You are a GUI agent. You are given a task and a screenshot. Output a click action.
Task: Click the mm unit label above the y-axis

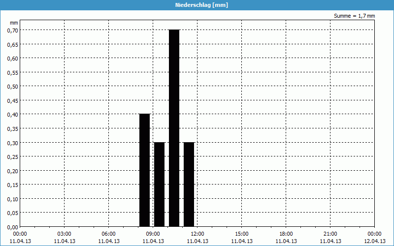click(14, 23)
